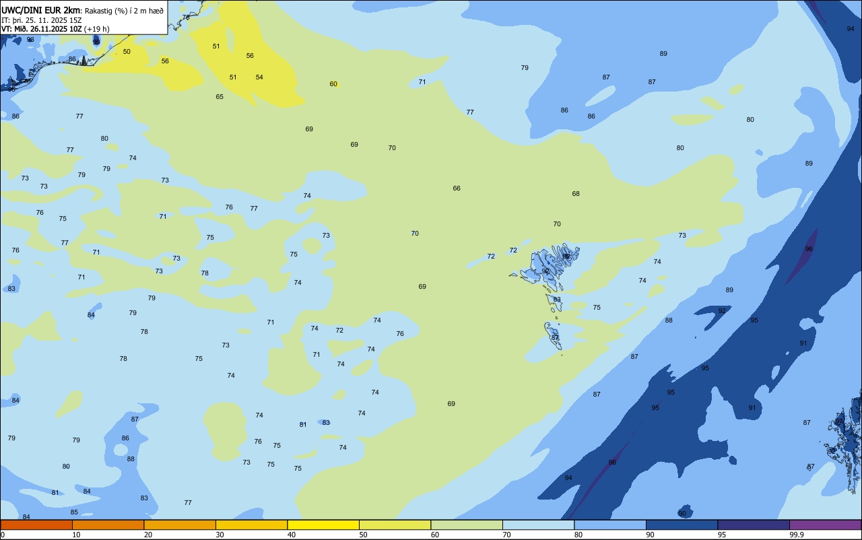Click the 70–80 pale blue legend swatch

538,525
